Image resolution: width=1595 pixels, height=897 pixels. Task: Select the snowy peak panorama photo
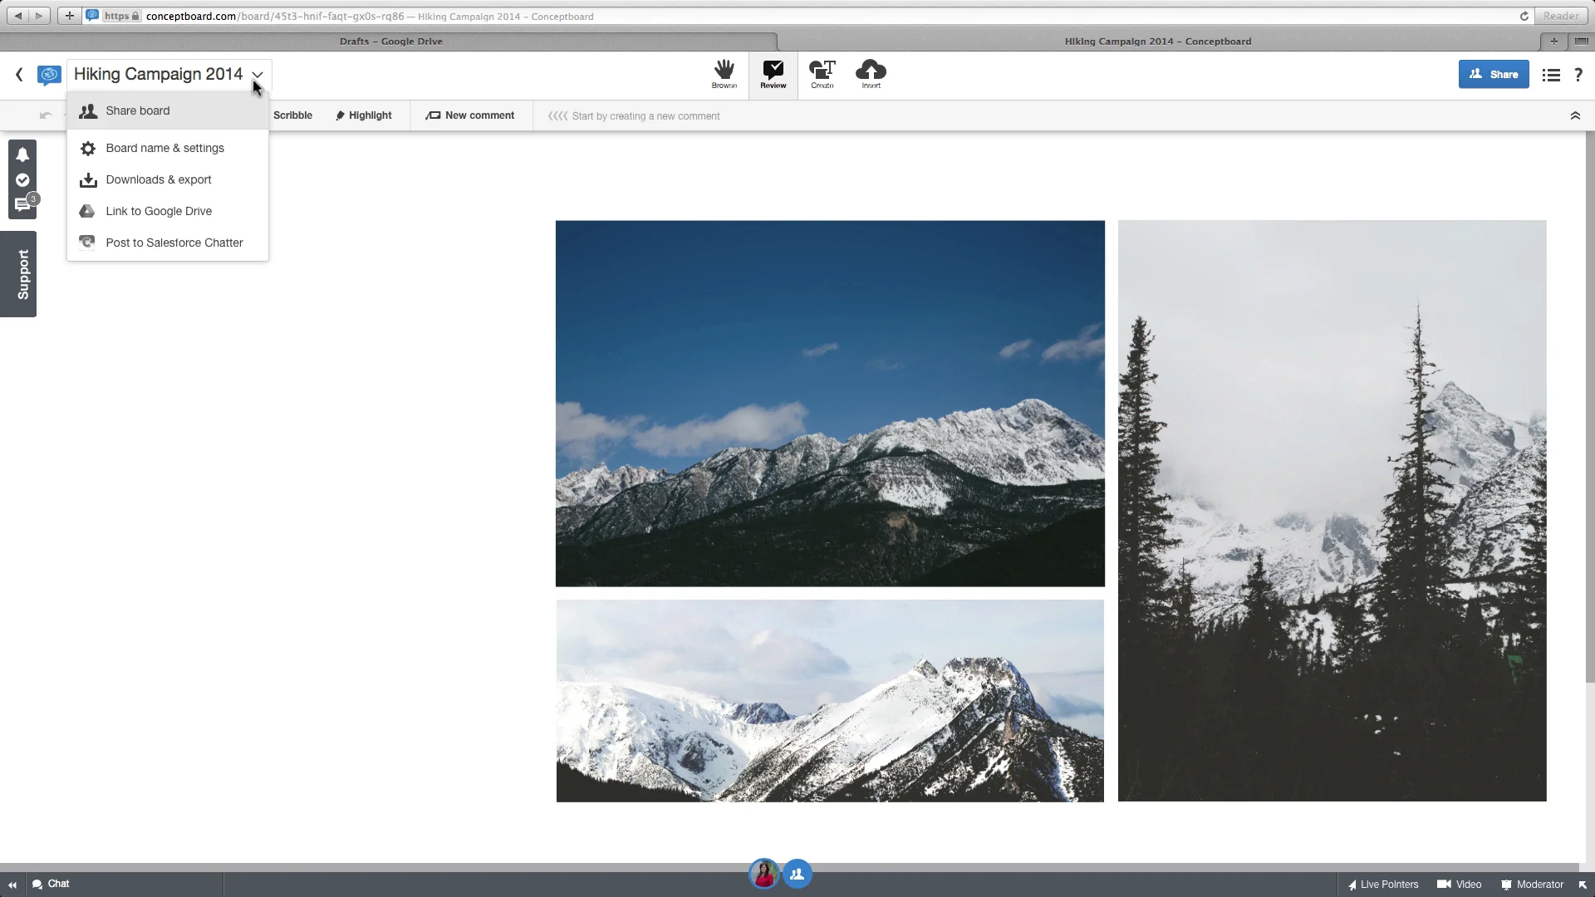(x=830, y=701)
